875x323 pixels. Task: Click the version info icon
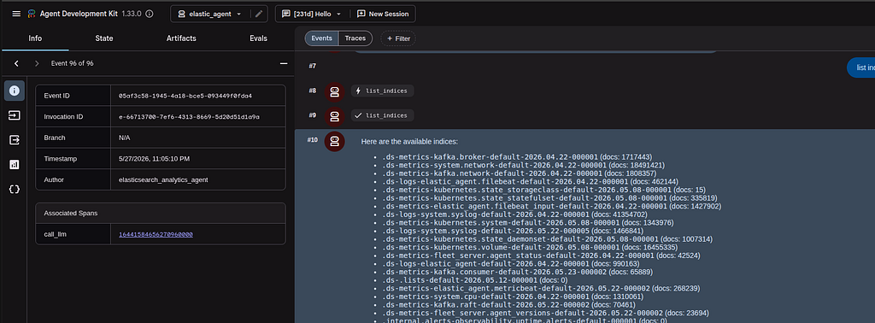150,14
